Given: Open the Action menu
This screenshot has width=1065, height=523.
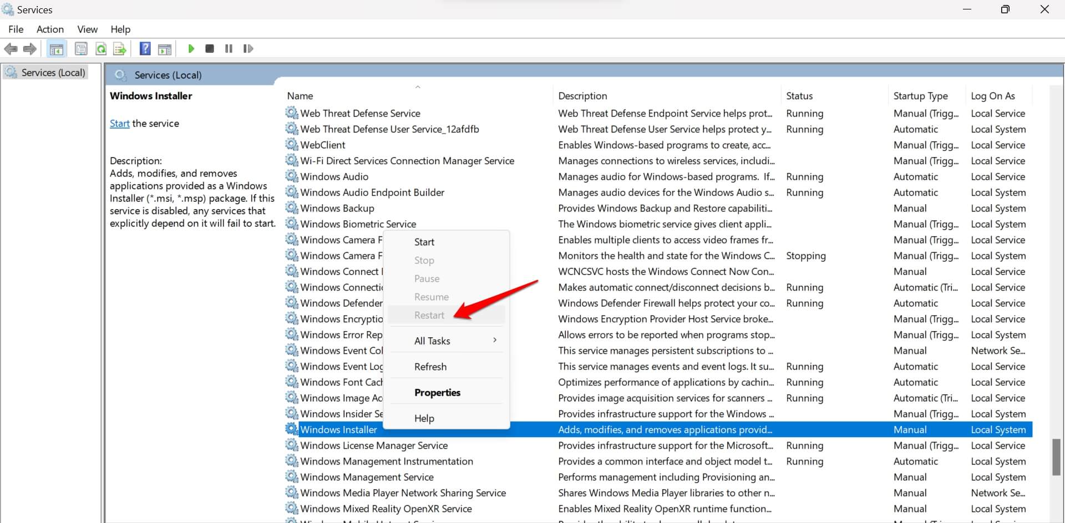Looking at the screenshot, I should click(50, 29).
